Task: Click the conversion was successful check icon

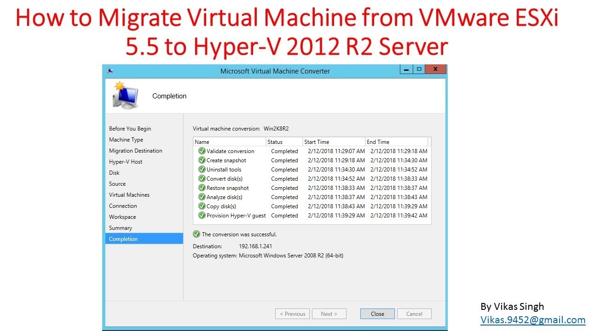Action: tap(196, 234)
